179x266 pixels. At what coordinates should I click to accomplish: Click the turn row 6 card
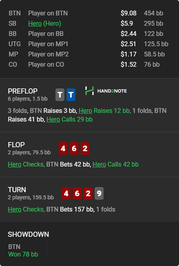tap(77, 193)
